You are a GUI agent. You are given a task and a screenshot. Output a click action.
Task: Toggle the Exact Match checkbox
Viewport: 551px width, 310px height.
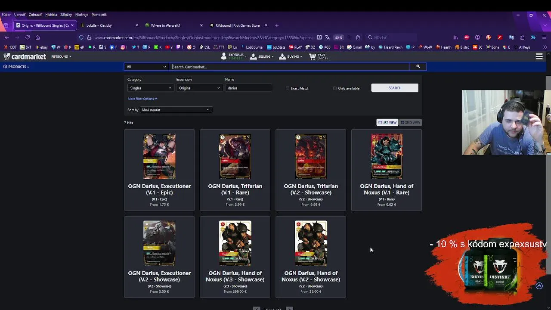pos(288,88)
